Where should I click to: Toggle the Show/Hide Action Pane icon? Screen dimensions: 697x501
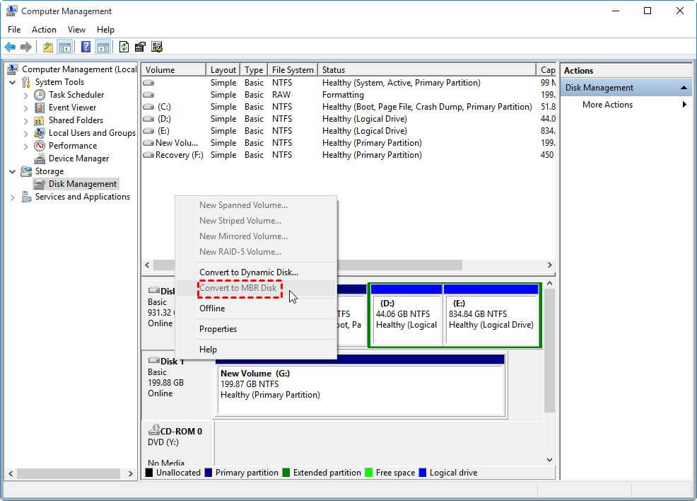[x=103, y=47]
